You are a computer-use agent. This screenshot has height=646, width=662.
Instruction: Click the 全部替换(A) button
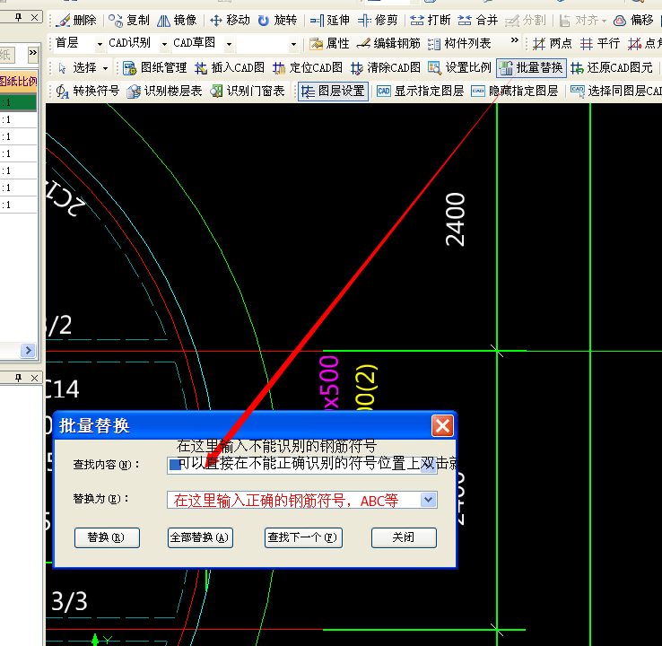tap(200, 537)
